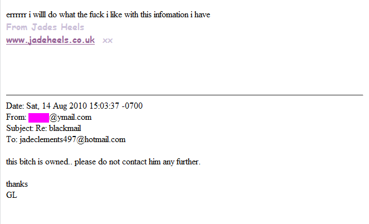Click the 'xx' text after the link
The width and height of the screenshot is (369, 224).
point(108,40)
